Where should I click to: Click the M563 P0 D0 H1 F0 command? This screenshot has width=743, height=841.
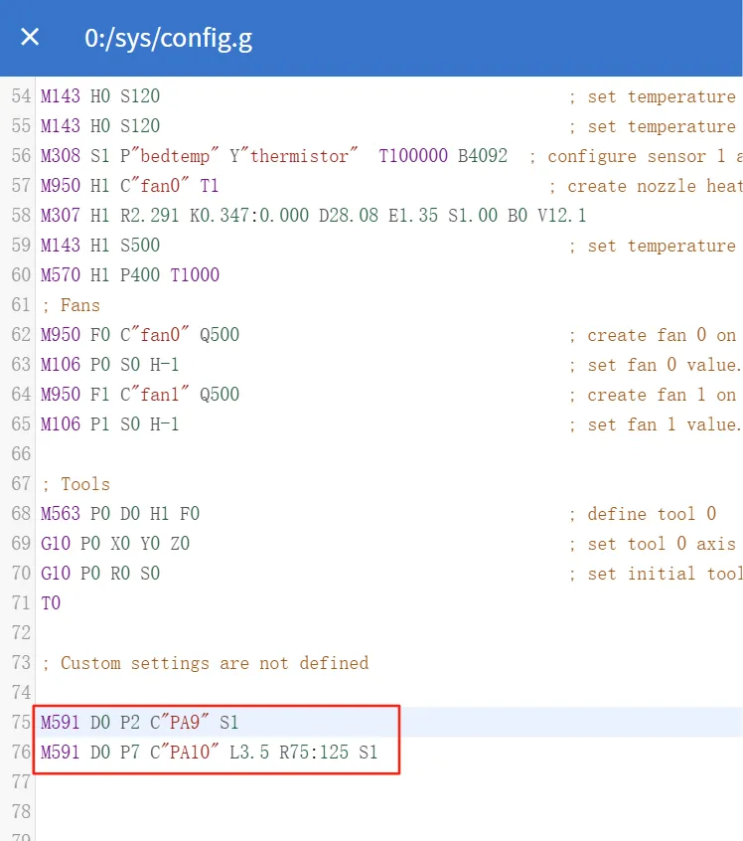pos(119,514)
